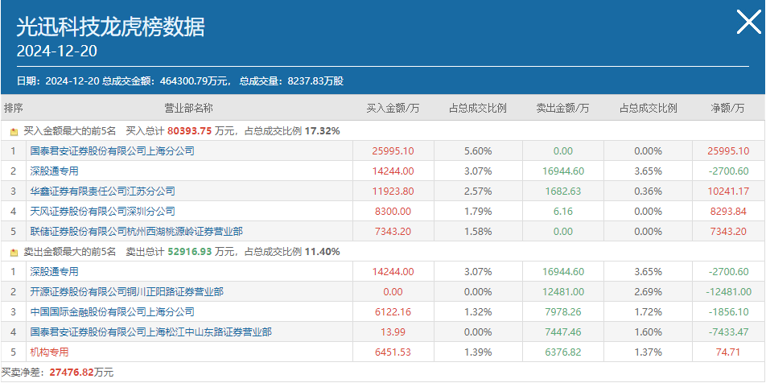Select net amount cell 10241.17
The height and width of the screenshot is (383, 766).
[x=728, y=191]
